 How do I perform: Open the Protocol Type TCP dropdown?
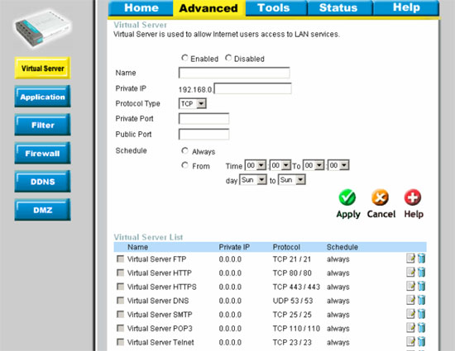click(193, 104)
